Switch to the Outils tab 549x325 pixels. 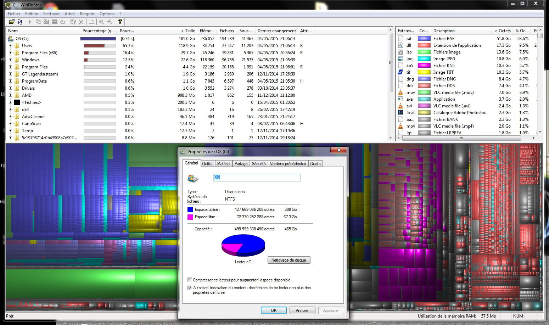tap(207, 164)
